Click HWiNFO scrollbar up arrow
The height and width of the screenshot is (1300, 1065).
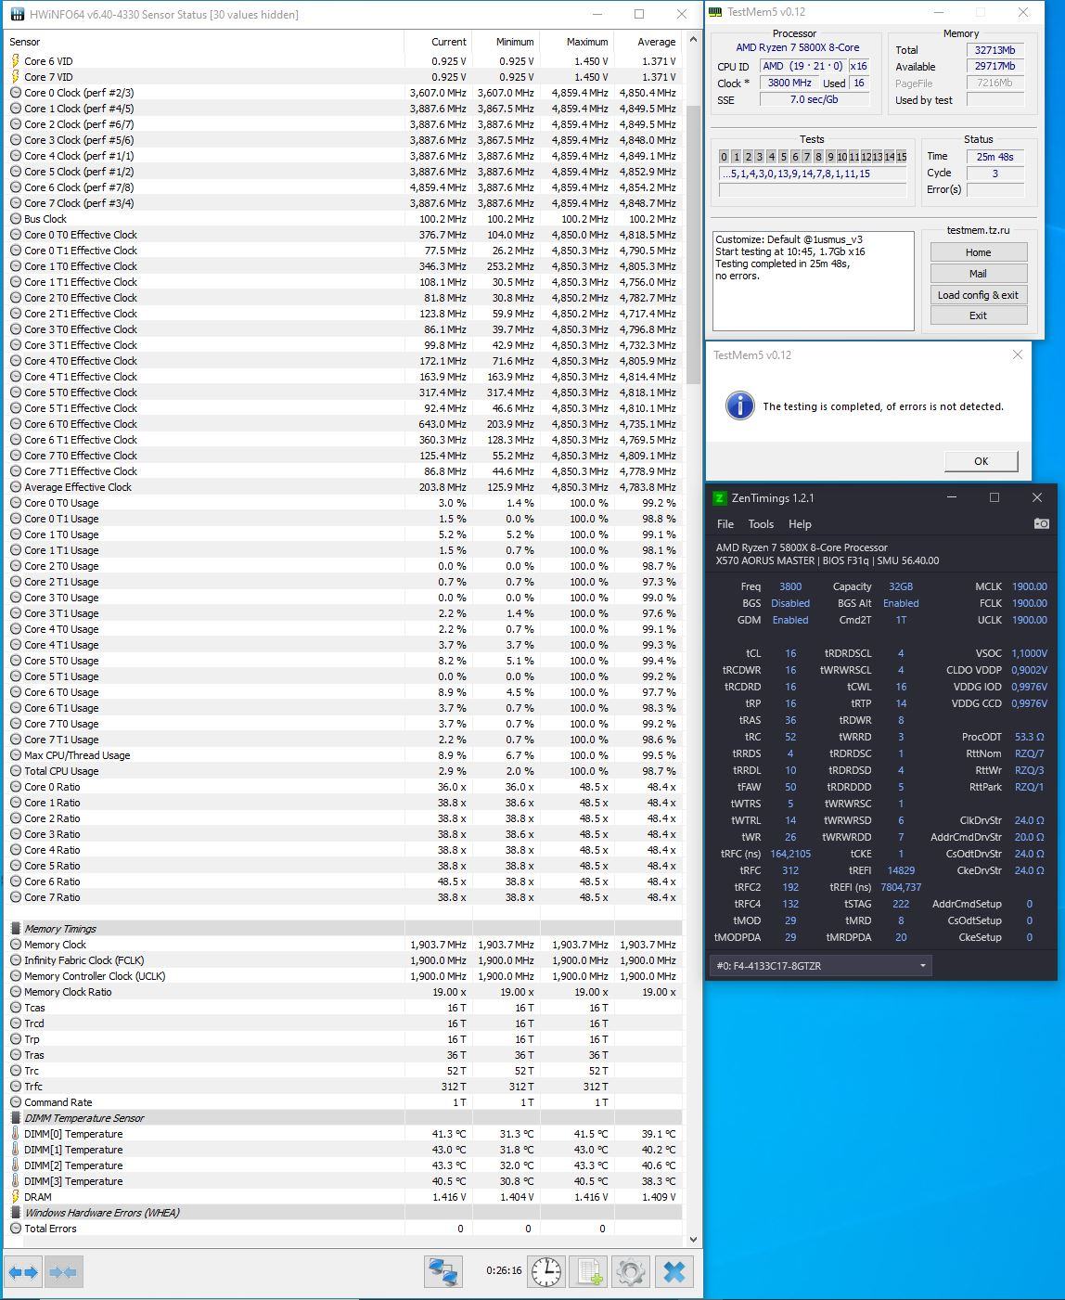(693, 41)
